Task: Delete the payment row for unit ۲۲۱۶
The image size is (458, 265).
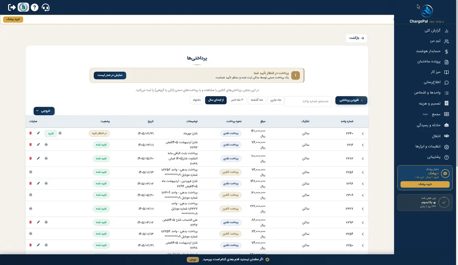Action: (x=30, y=145)
